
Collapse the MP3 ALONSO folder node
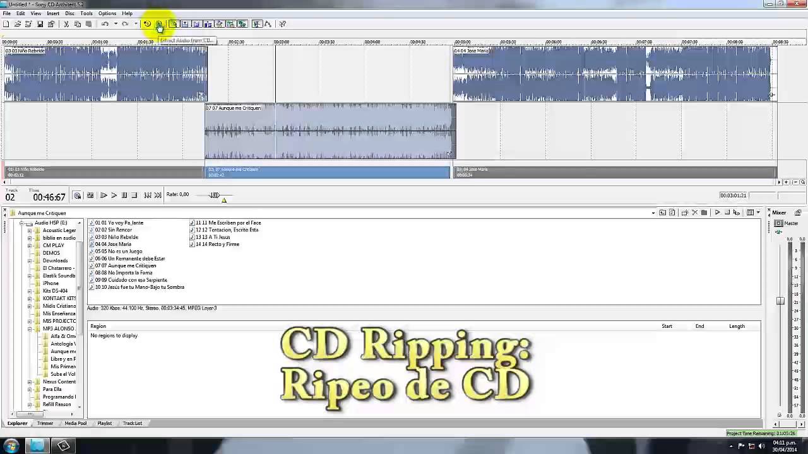(x=29, y=329)
